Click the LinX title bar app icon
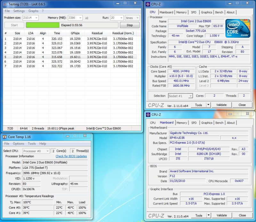The image size is (256, 222). coord(5,4)
